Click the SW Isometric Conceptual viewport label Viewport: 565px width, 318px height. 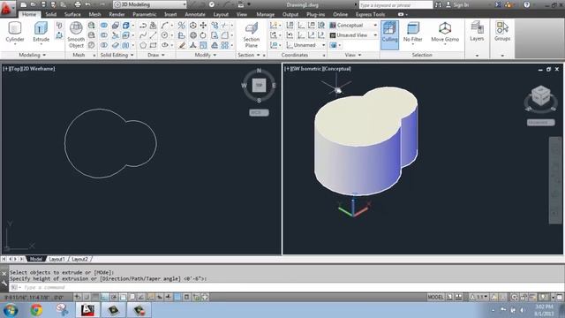coord(318,69)
